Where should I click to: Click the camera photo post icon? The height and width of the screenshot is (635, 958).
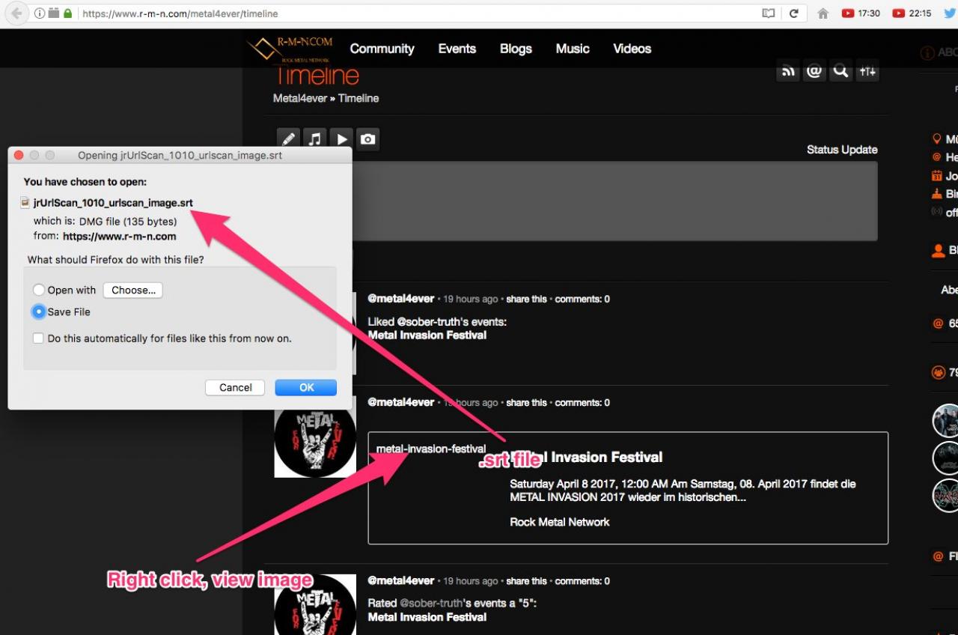click(367, 139)
